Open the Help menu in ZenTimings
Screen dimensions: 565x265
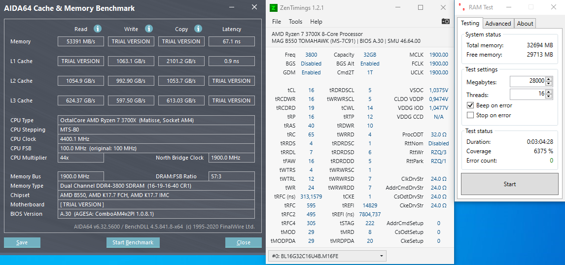point(316,22)
